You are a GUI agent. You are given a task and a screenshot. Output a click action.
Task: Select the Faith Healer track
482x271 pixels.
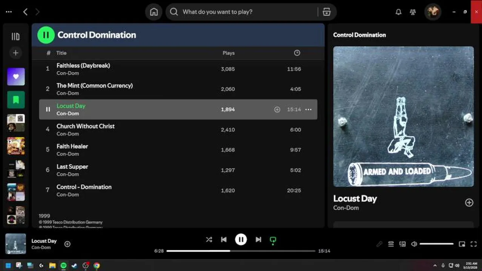coord(72,146)
